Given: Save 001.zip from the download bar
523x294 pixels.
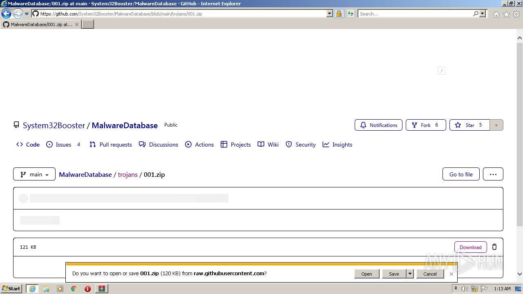Looking at the screenshot, I should pyautogui.click(x=394, y=274).
